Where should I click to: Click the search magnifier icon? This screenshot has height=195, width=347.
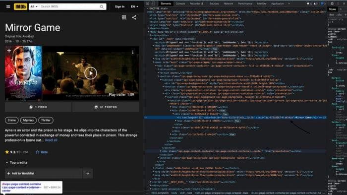click(x=102, y=6)
